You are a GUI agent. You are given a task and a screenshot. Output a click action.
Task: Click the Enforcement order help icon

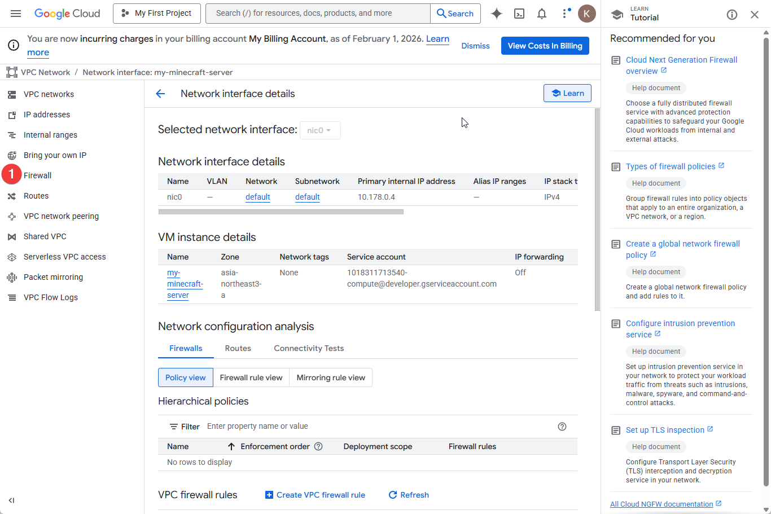(318, 446)
